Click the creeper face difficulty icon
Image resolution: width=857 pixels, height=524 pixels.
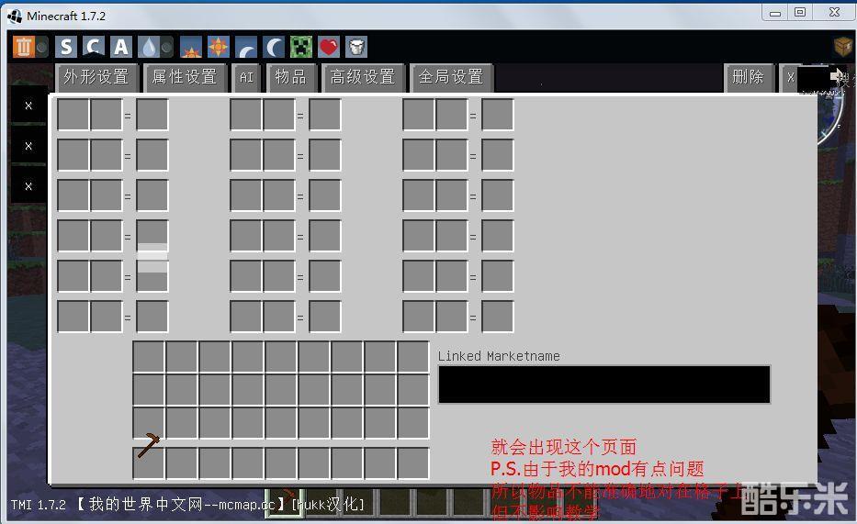pyautogui.click(x=301, y=47)
